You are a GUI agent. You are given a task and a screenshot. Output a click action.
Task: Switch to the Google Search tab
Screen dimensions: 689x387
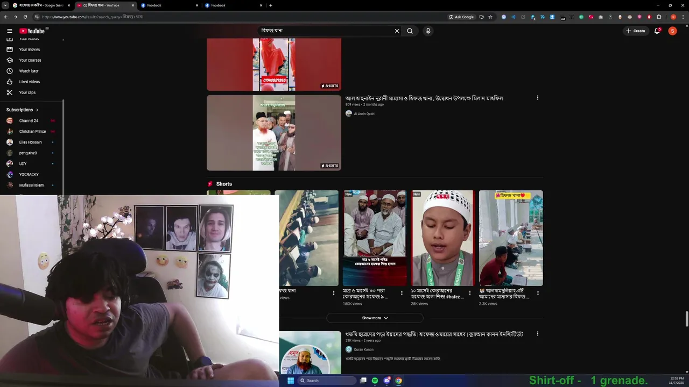pos(42,5)
